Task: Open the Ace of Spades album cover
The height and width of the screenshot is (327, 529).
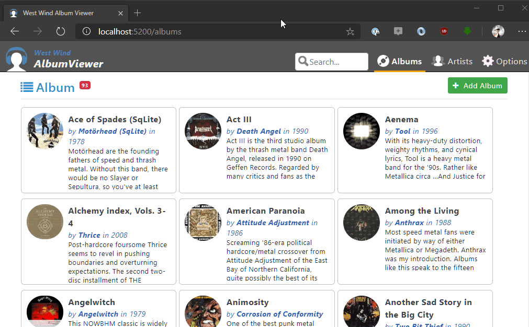Action: (x=45, y=131)
